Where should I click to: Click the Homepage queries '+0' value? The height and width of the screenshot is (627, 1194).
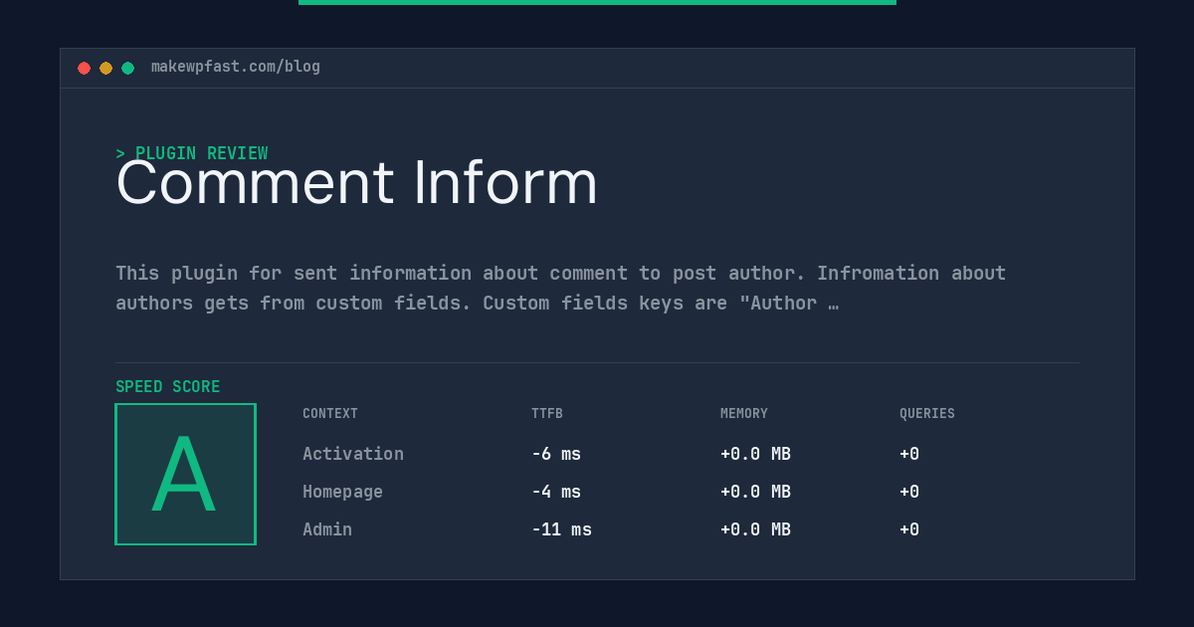tap(909, 492)
